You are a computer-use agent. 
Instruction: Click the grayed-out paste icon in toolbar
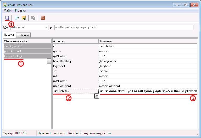point(33,18)
